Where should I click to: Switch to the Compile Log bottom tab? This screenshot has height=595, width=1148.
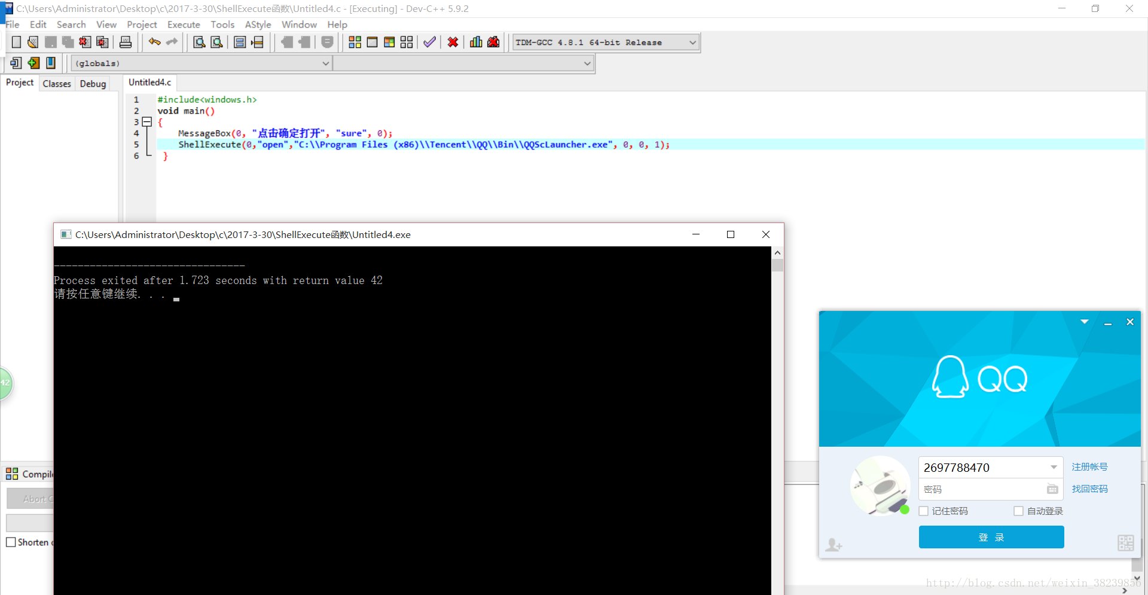[29, 474]
